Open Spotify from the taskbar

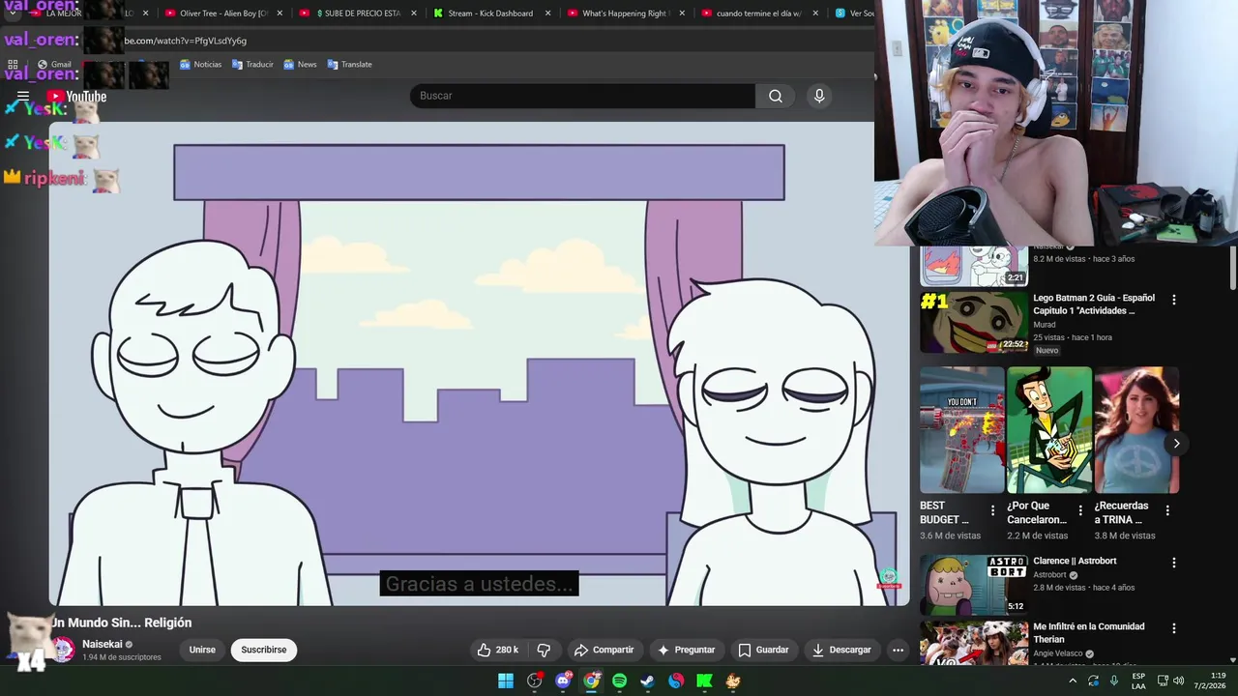(x=619, y=681)
